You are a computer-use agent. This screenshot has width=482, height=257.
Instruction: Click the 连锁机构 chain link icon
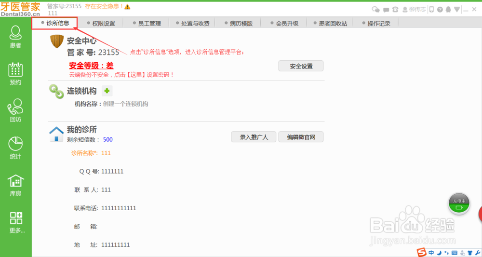[56, 92]
